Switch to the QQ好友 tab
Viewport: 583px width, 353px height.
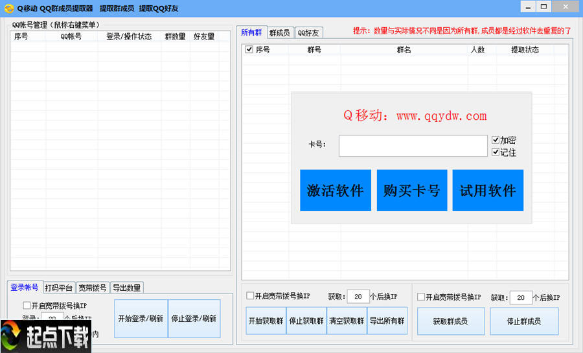[x=308, y=32]
